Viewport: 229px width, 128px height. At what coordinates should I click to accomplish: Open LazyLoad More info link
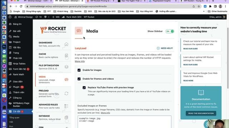(x=80, y=61)
